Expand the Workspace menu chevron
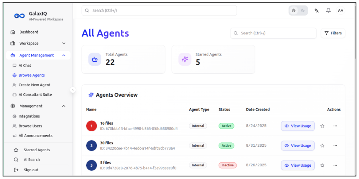The image size is (359, 179). [x=64, y=44]
